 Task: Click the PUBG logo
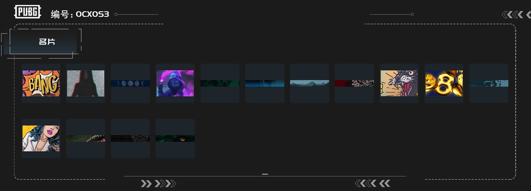(28, 12)
